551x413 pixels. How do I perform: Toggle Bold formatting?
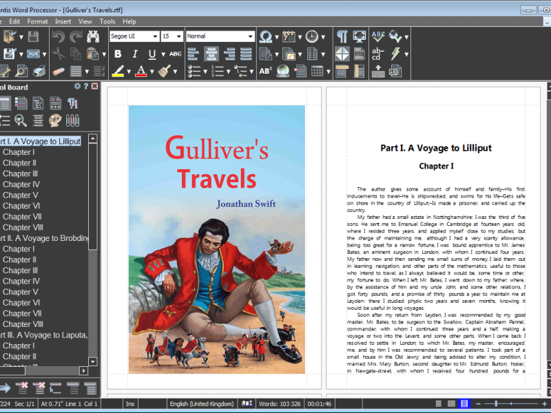tap(118, 54)
